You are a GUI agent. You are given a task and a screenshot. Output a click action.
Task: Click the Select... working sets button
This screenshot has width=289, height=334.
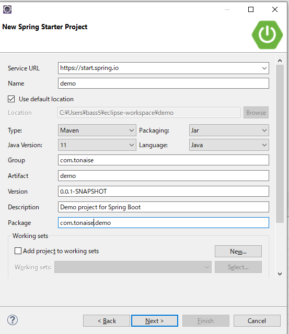[238, 267]
